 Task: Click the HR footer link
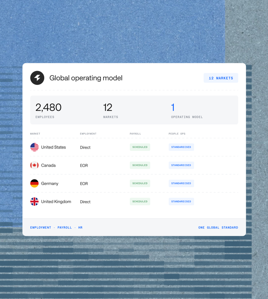pyautogui.click(x=80, y=227)
